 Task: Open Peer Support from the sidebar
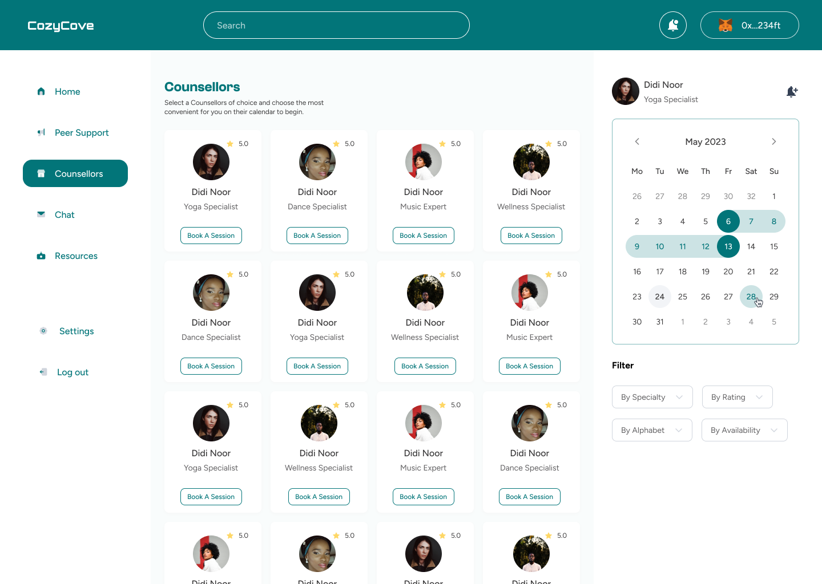click(x=75, y=132)
